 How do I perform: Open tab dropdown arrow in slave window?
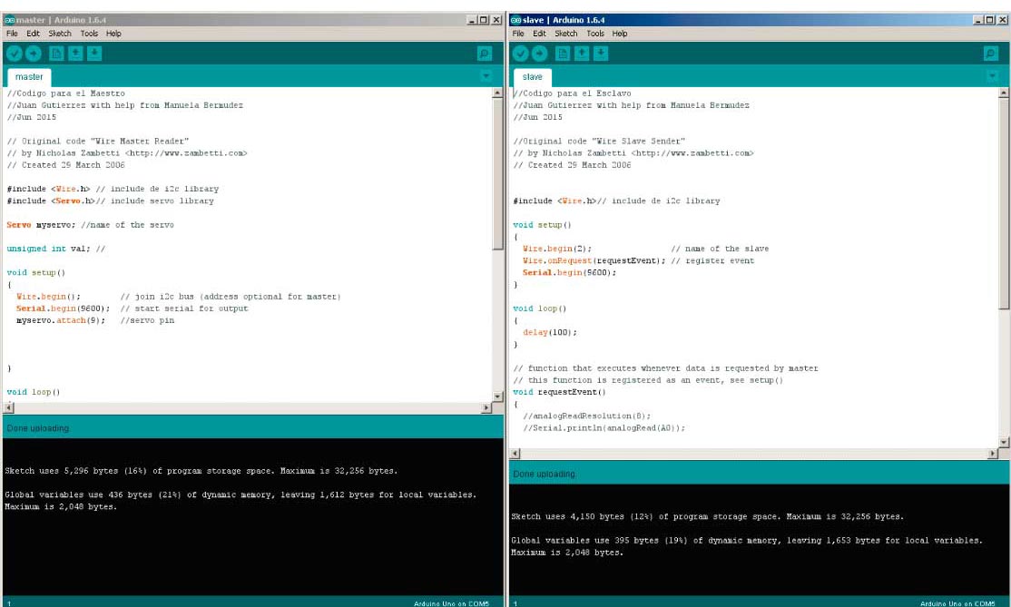tap(993, 76)
